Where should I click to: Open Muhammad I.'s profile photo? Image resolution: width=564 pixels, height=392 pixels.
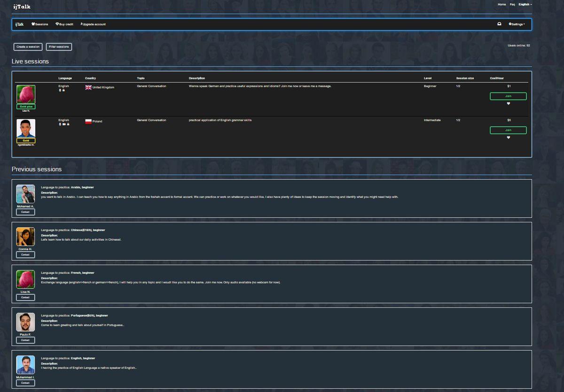[x=25, y=365]
